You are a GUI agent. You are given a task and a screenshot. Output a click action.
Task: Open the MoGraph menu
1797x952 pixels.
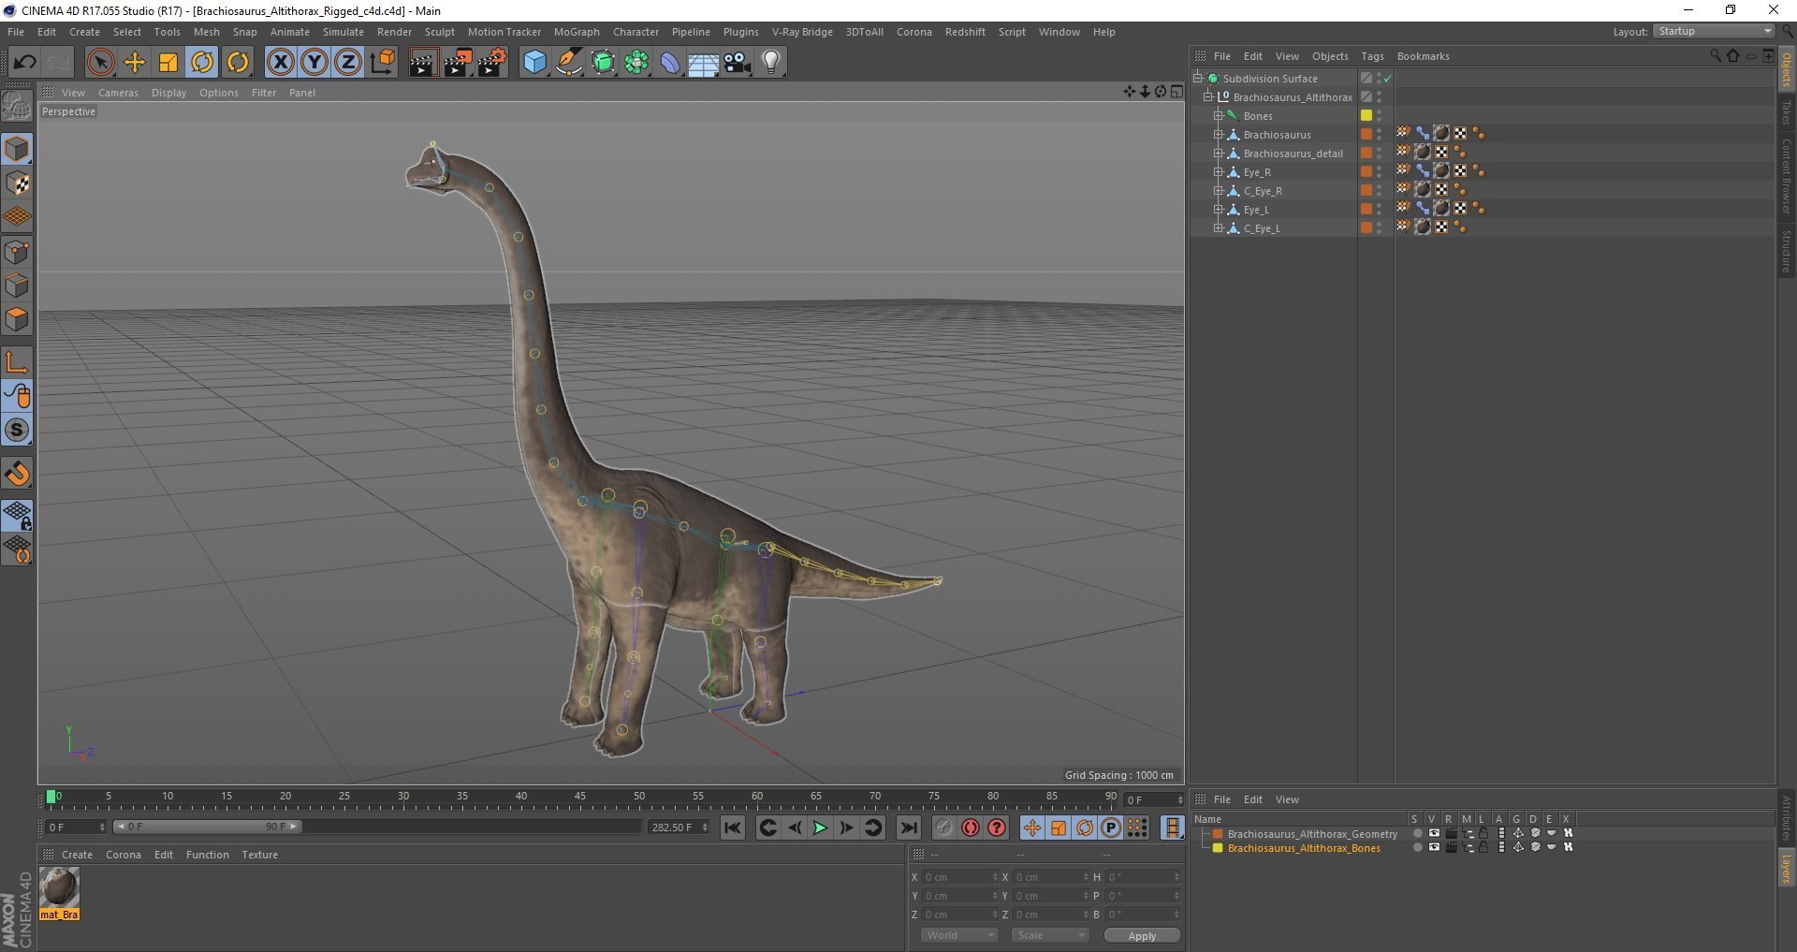[x=577, y=32]
